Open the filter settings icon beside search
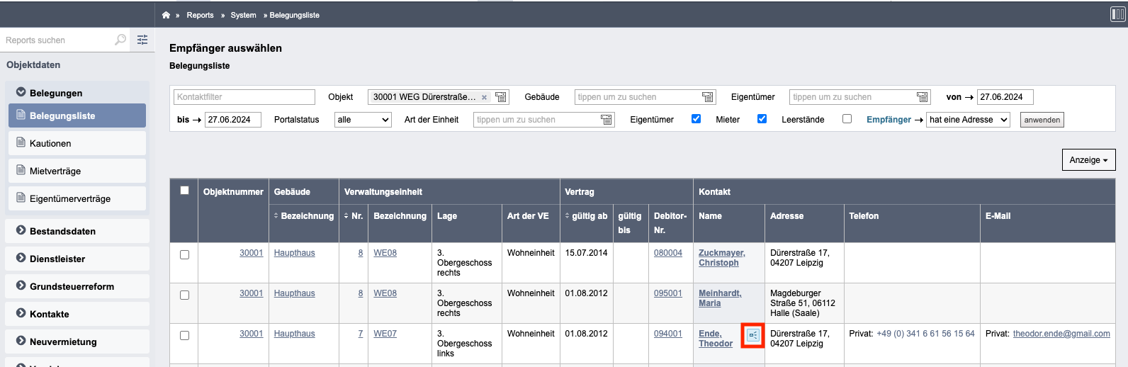Screen dimensions: 1128x367 142,40
